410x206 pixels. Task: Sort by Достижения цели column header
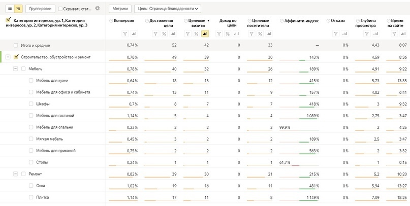tap(161, 23)
